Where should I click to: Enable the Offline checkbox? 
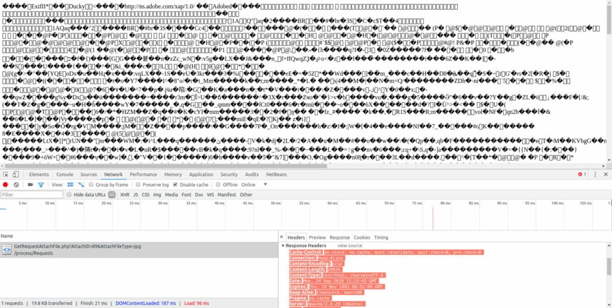(219, 184)
